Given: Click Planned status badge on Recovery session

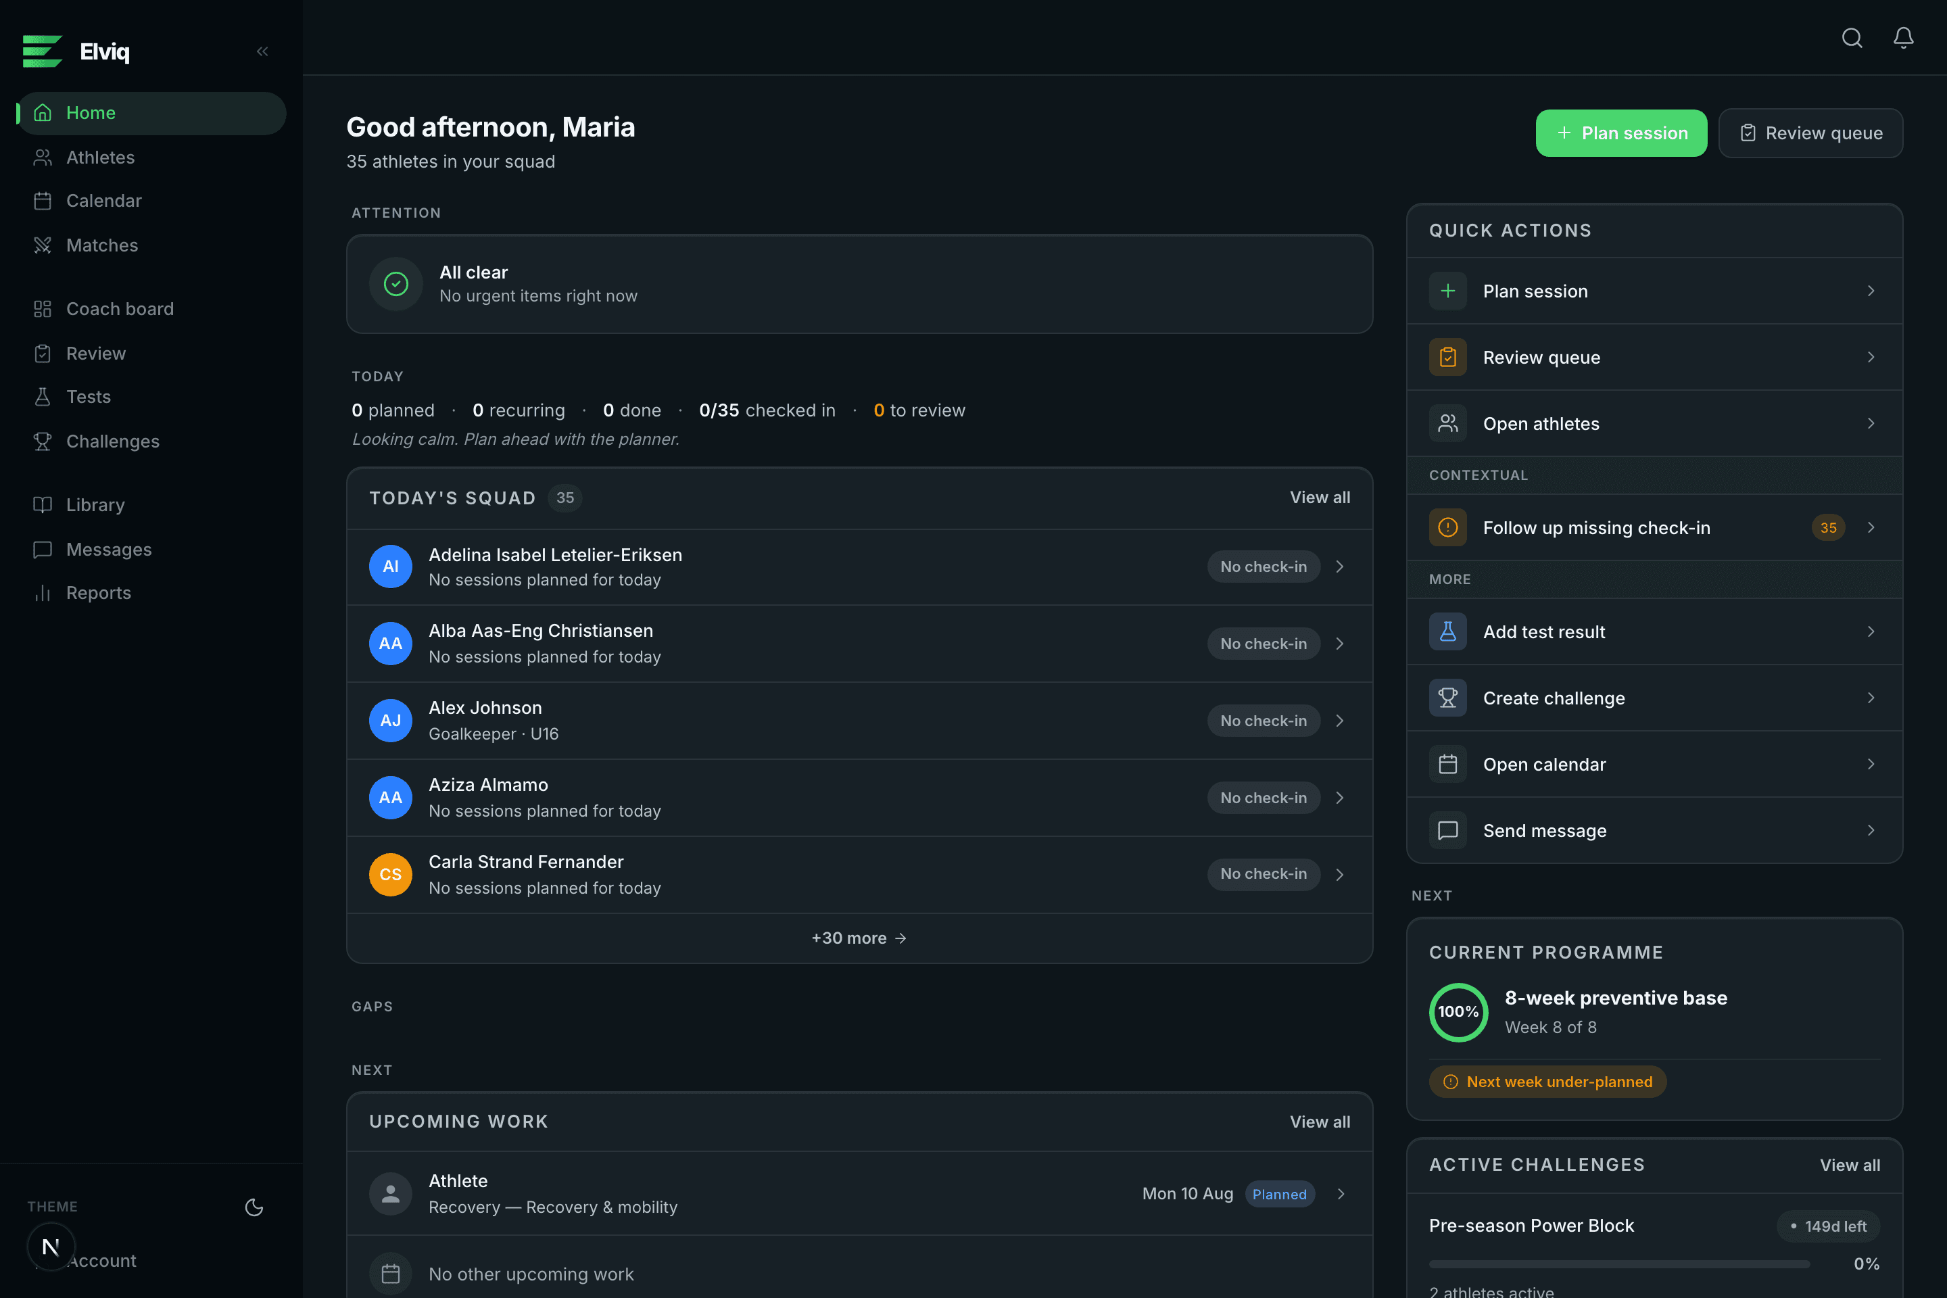Looking at the screenshot, I should [1279, 1194].
